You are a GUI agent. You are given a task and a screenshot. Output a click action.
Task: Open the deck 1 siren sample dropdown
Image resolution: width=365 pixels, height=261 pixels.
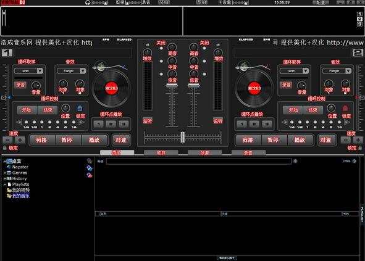pyautogui.click(x=40, y=71)
